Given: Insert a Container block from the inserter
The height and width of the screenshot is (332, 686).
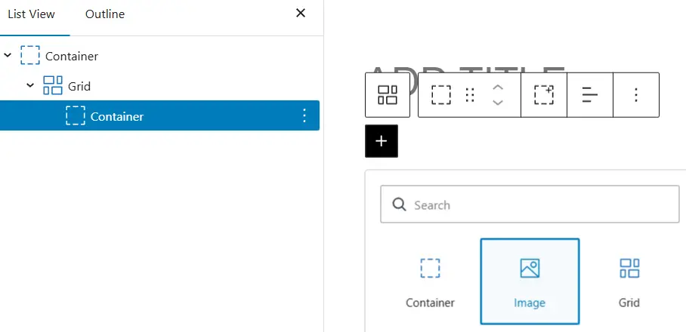Looking at the screenshot, I should click(x=430, y=281).
